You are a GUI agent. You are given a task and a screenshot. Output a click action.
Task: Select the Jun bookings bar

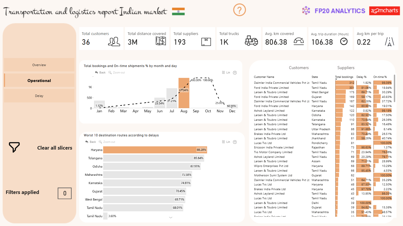pos(160,103)
